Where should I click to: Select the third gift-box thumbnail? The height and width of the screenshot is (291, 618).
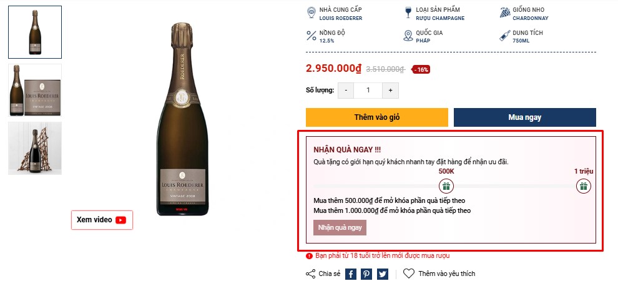click(35, 148)
